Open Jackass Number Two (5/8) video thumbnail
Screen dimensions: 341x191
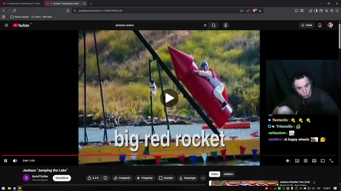tap(243, 183)
